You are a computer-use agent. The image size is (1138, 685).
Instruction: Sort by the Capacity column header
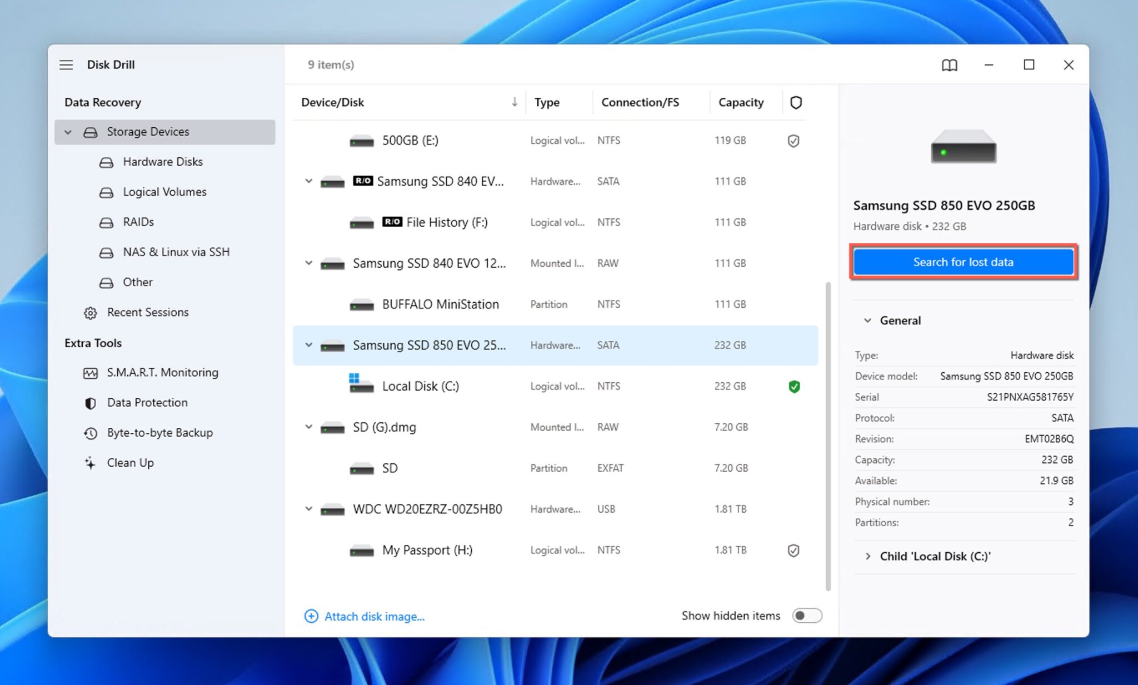741,102
